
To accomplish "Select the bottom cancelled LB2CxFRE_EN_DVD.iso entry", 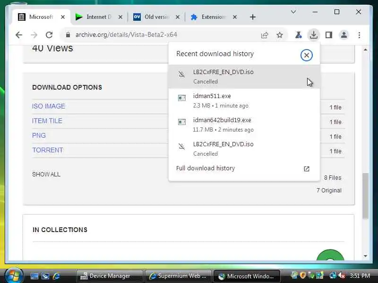I will click(244, 149).
